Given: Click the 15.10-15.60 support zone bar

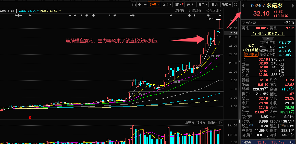Looking at the screenshot, I should tap(176, 91).
